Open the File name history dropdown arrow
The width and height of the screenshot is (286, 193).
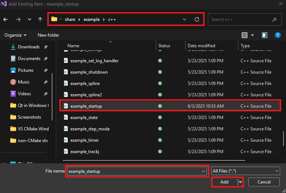coord(203,171)
